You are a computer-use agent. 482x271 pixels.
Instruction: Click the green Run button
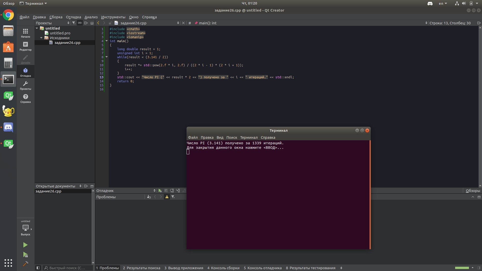[25, 245]
